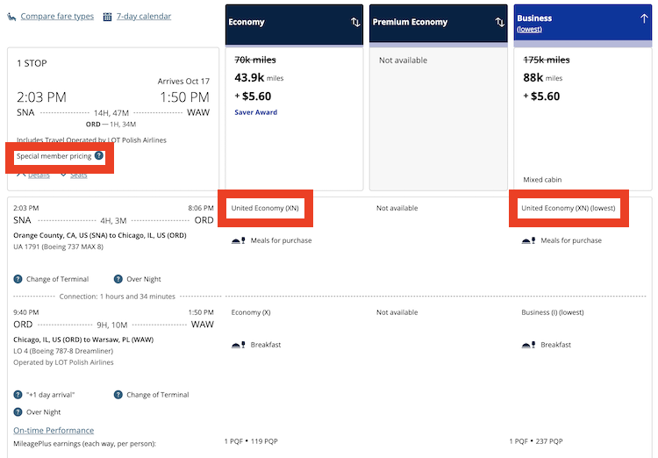This screenshot has height=458, width=658.
Task: Click the up arrow icon in Business header
Action: [x=644, y=18]
